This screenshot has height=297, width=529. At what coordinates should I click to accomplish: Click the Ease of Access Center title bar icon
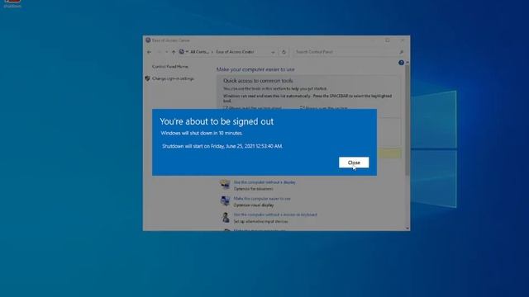[148, 40]
